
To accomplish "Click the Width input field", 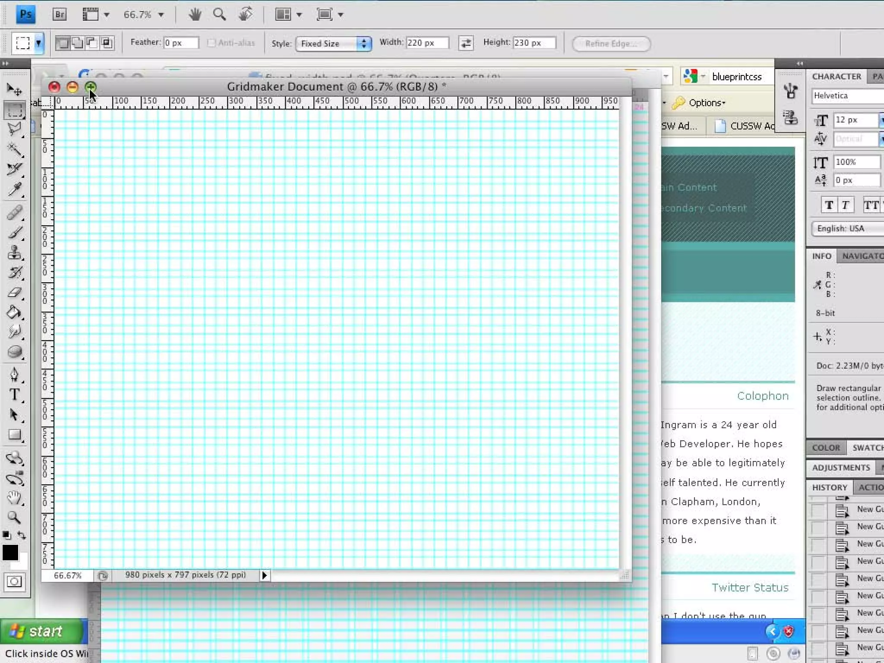I will tap(426, 43).
